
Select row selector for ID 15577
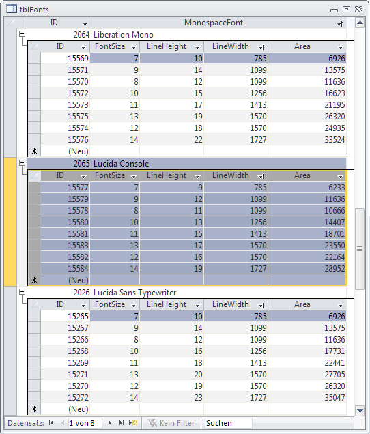[x=35, y=188]
